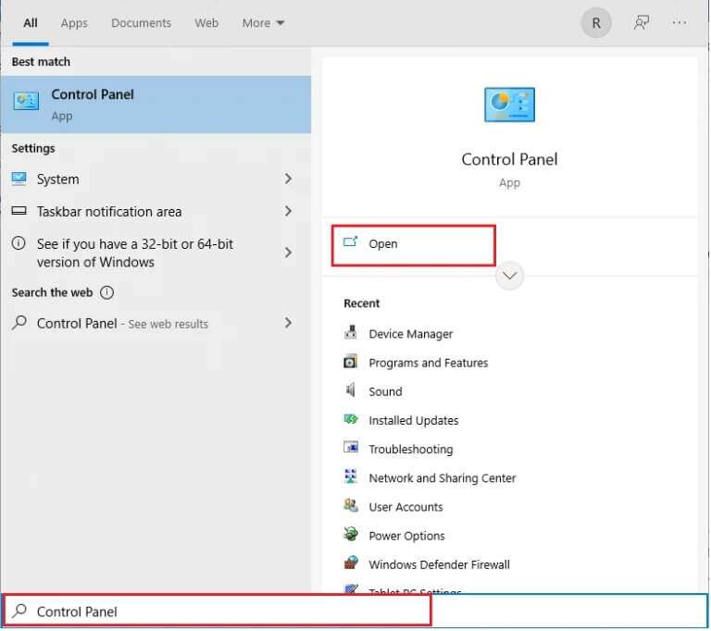
Task: Open the three-dot options menu
Action: coord(679,22)
